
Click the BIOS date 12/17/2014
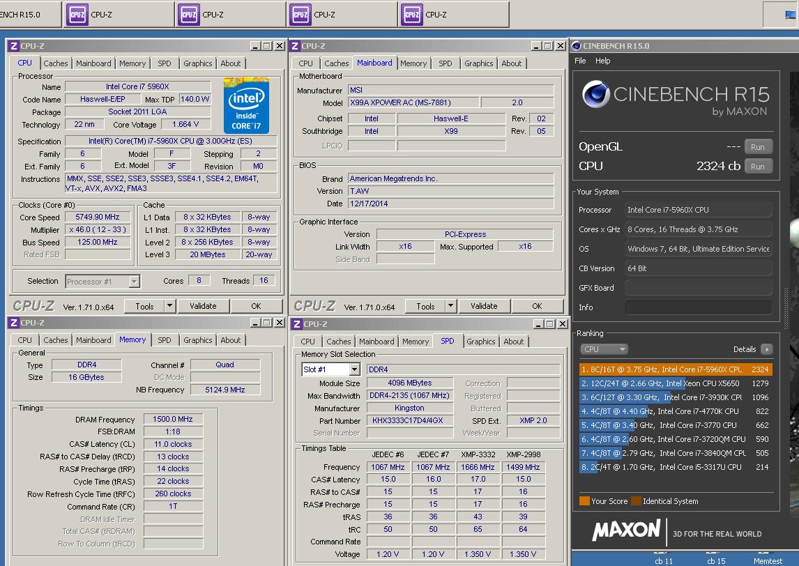click(451, 204)
